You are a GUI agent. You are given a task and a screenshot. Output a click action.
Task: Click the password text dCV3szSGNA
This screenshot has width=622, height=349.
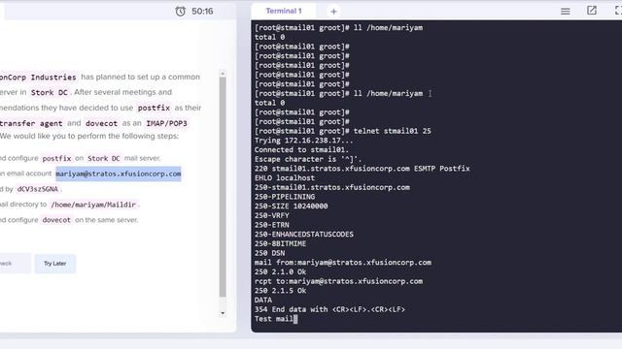(38, 189)
